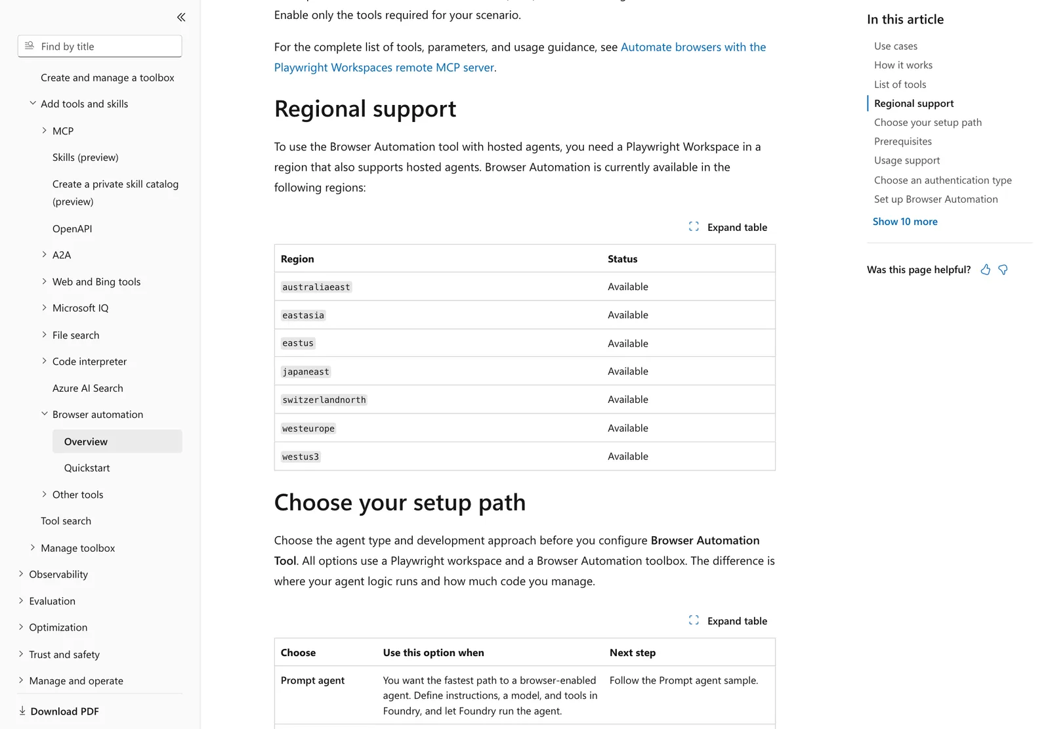Expand the Regional support table

[728, 227]
